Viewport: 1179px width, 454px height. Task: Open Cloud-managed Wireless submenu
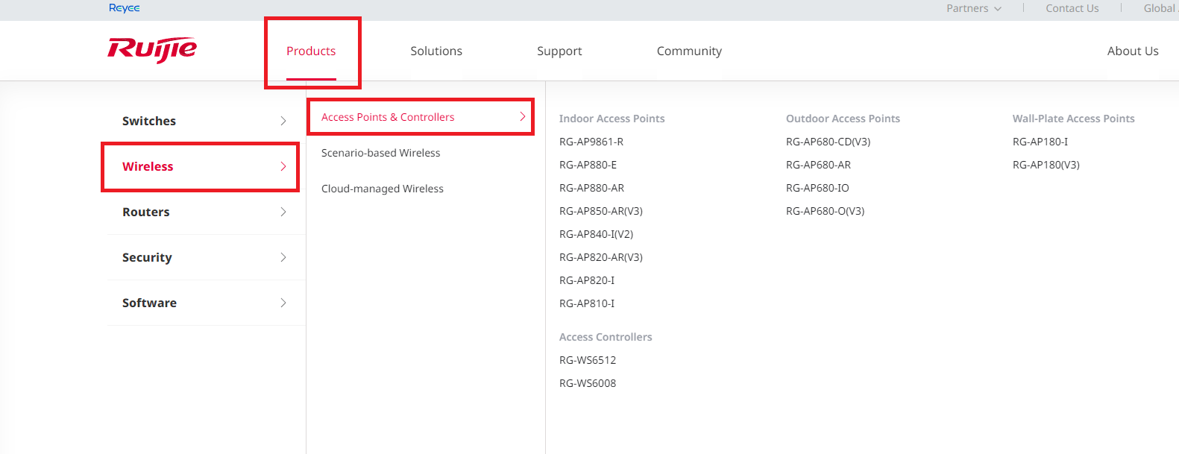[x=383, y=189]
